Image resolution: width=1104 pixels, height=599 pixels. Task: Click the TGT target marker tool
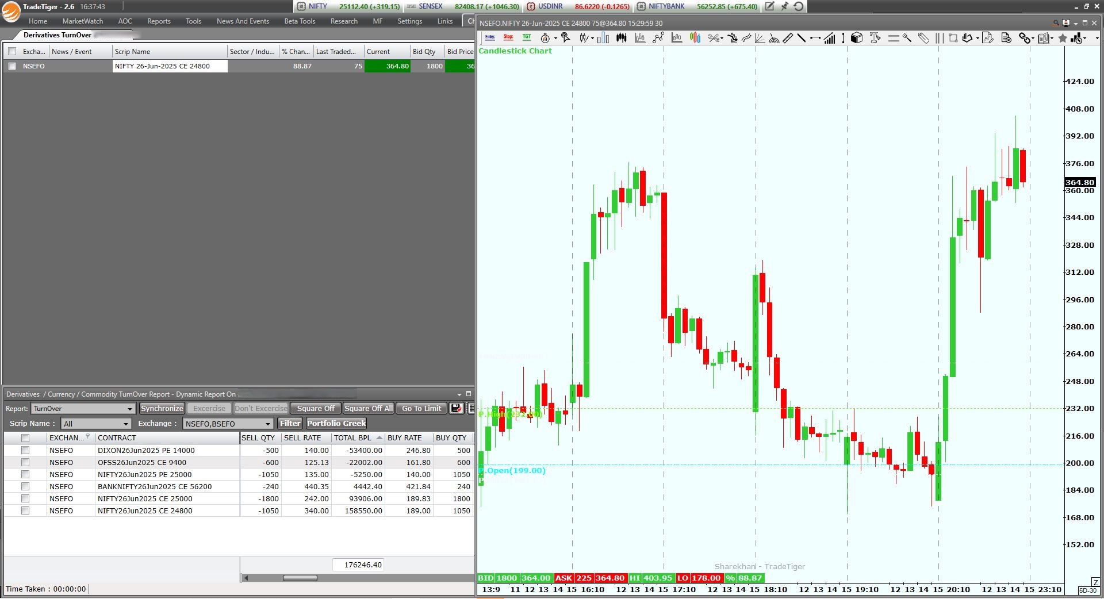(x=527, y=37)
